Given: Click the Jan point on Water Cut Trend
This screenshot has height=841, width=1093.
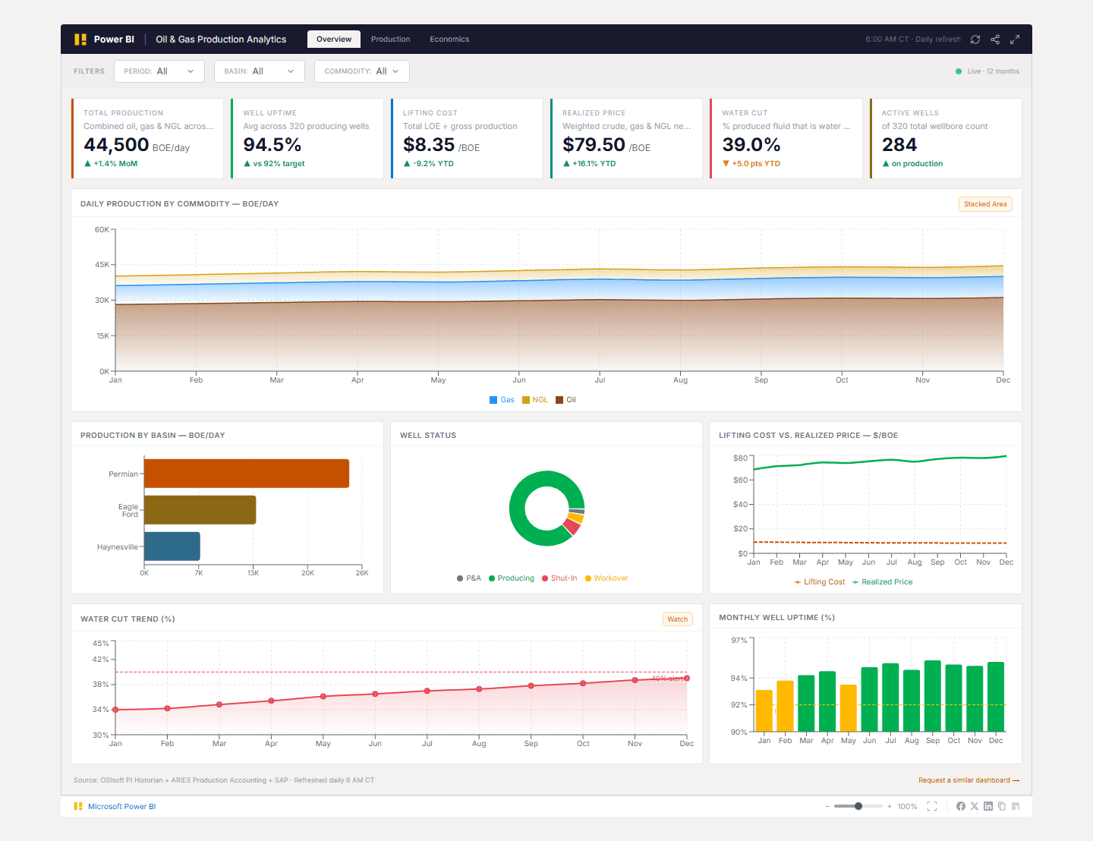Looking at the screenshot, I should click(115, 710).
